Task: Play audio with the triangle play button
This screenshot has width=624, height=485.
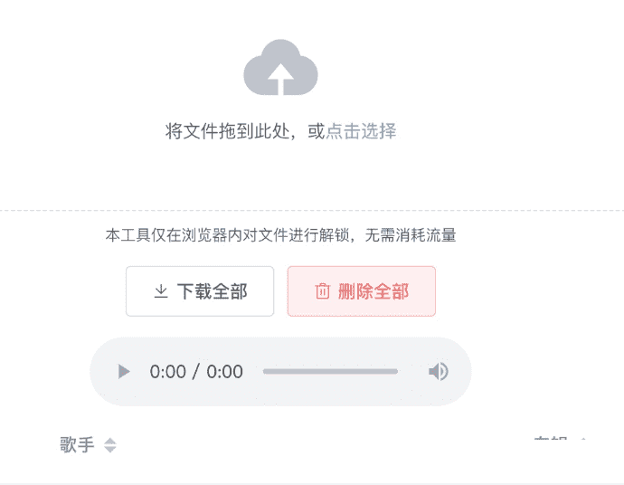Action: tap(124, 372)
